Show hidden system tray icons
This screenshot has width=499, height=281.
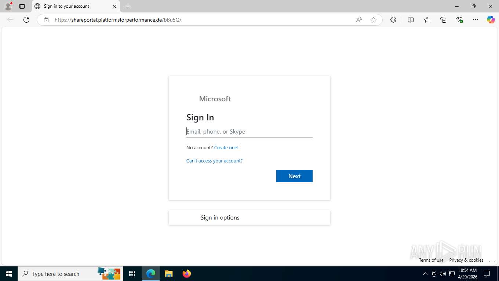tap(425, 274)
